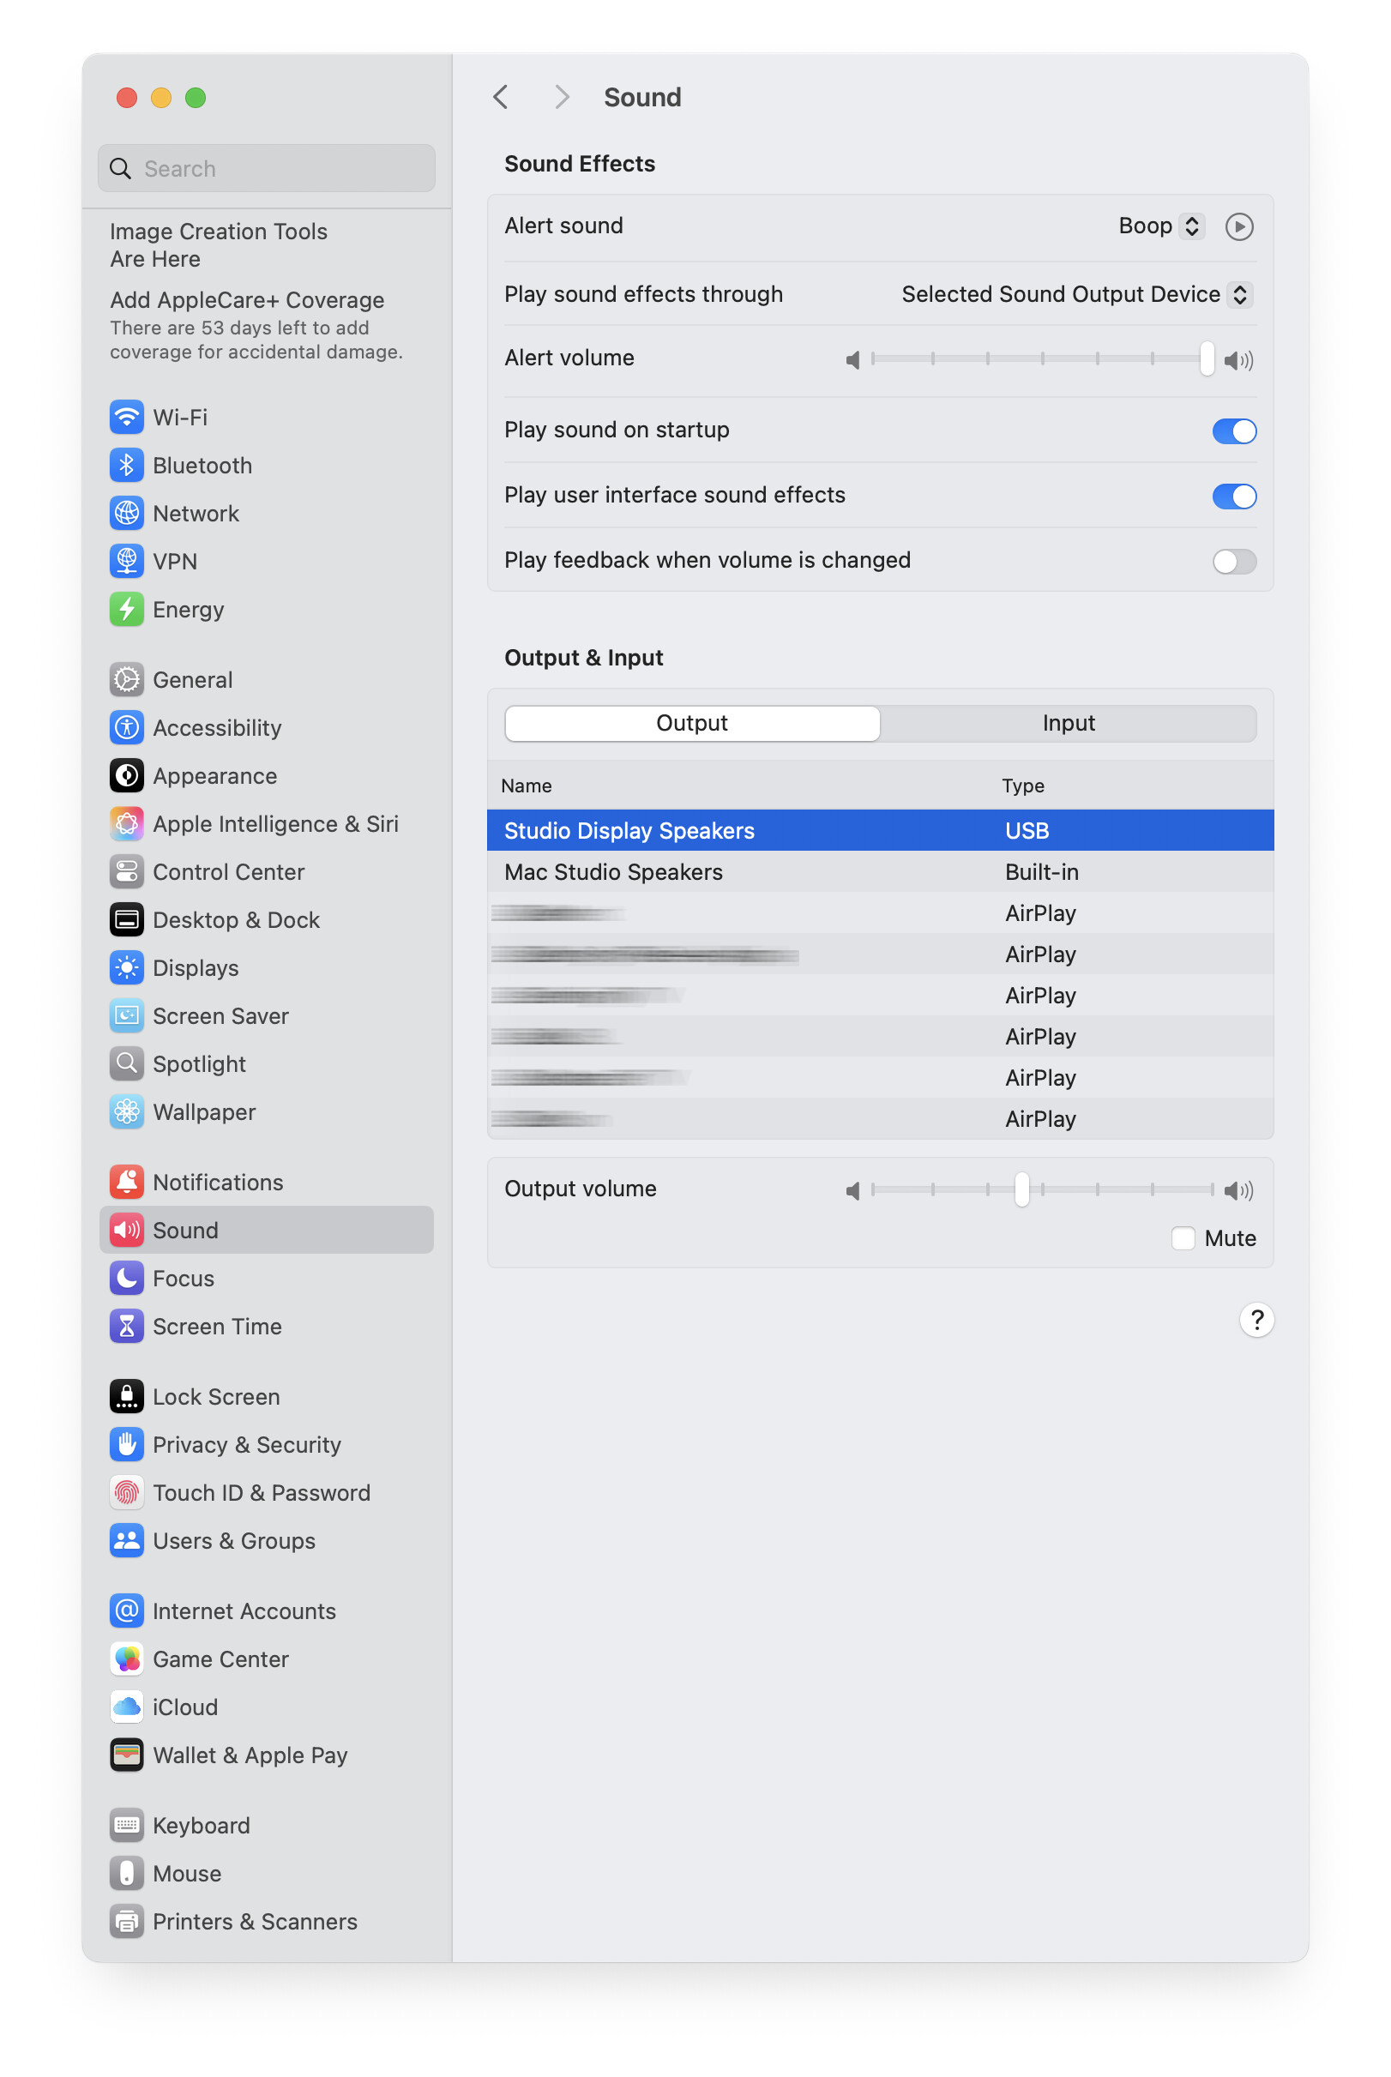Screen dimensions: 1391x2077
Task: Select Focus in the sidebar
Action: (266, 1278)
